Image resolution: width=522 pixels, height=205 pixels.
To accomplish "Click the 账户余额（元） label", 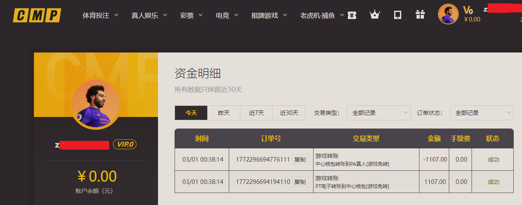I will (x=94, y=191).
